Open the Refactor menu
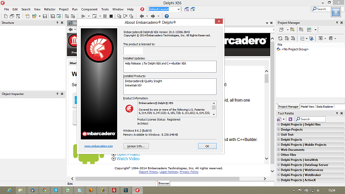The height and width of the screenshot is (194, 345). (50, 9)
